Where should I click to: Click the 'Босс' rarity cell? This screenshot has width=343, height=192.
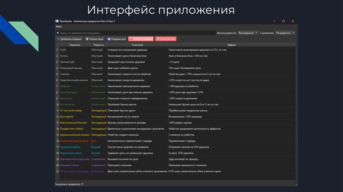coord(94,141)
